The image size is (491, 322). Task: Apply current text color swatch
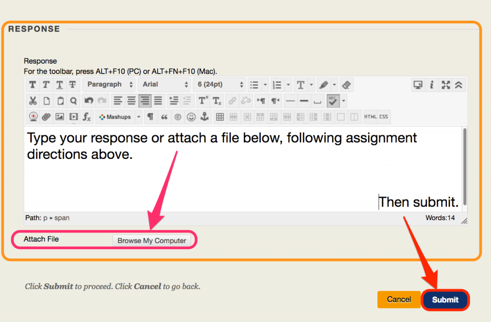[x=301, y=85]
